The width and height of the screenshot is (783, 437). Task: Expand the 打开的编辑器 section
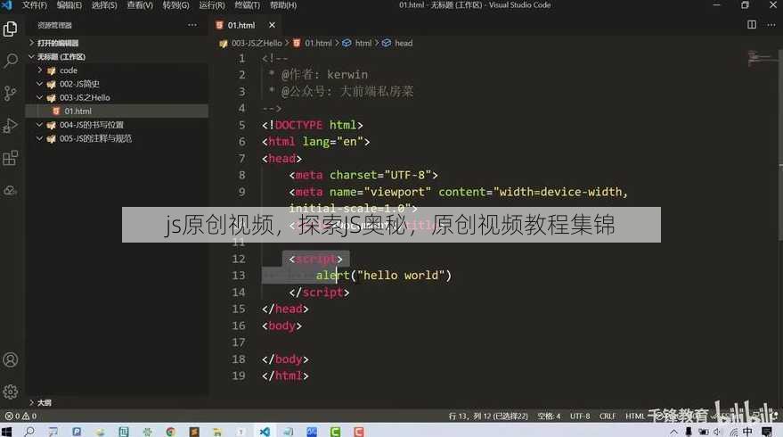coord(57,43)
